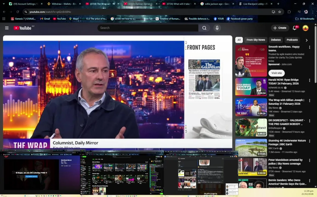This screenshot has width=317, height=197.
Task: Start voice search with microphone icon
Action: (x=217, y=28)
